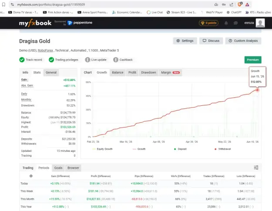Click the key password icon in address bar
Screen dimensions: 272x211
coord(224,4)
